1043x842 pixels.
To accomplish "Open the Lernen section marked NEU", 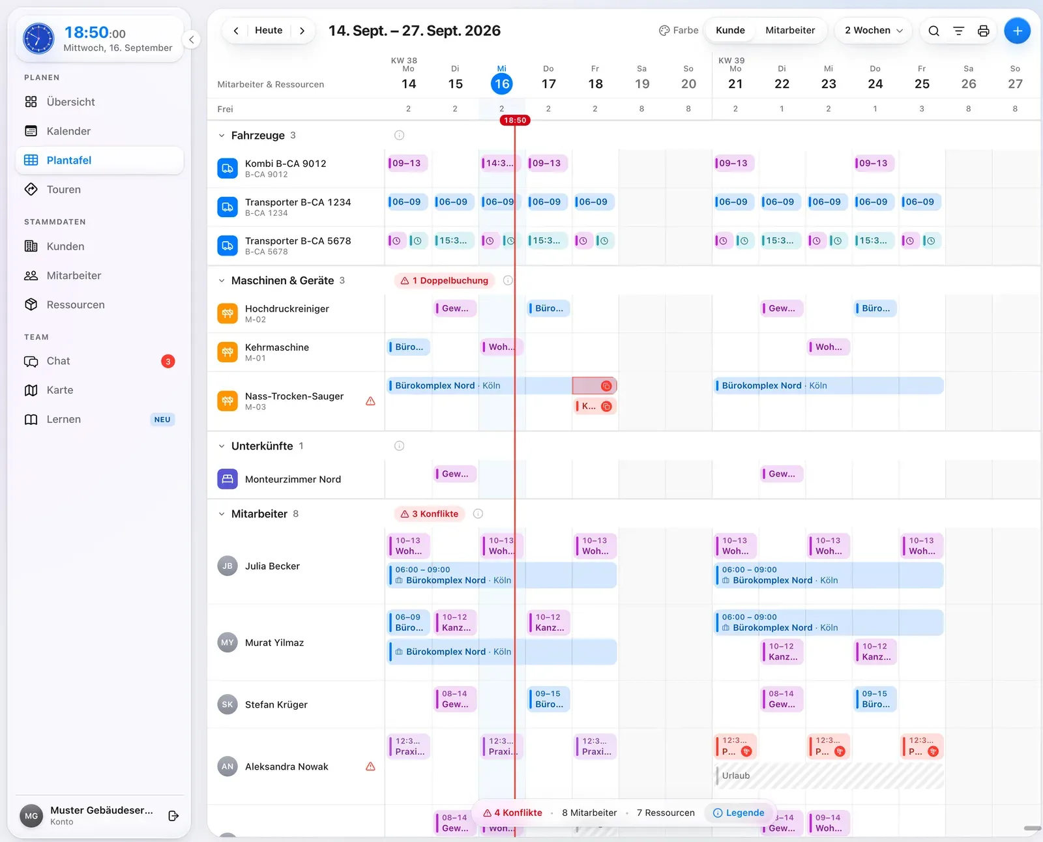I will click(x=100, y=420).
